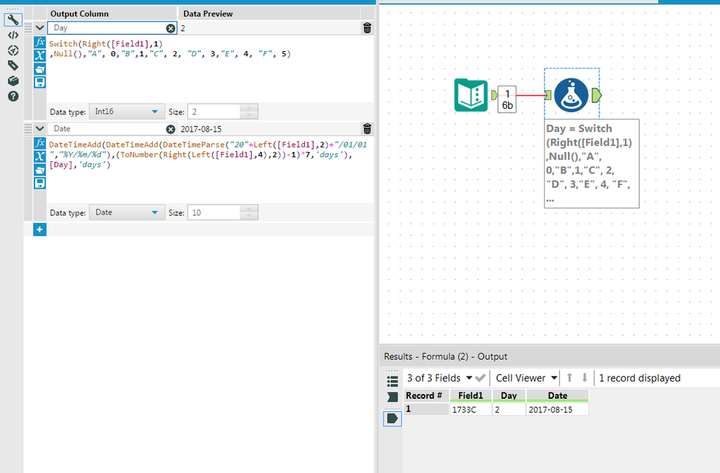Select the input anchor view icon in Results
This screenshot has height=473, width=720.
click(x=392, y=397)
